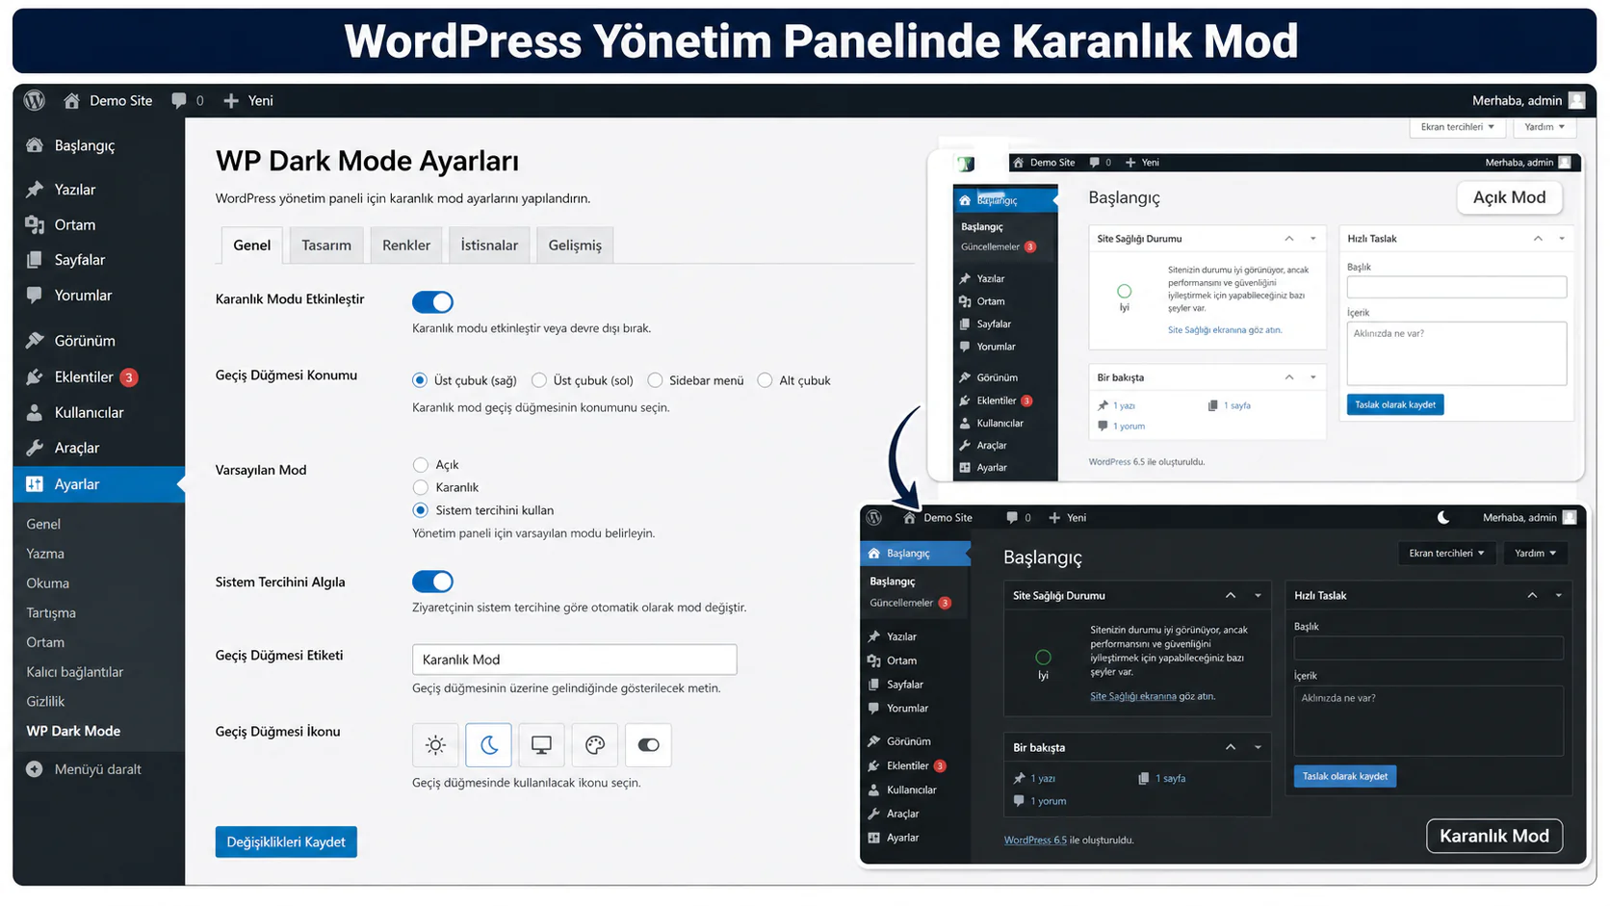
Task: Collapse sidebar with Menüyü daralt
Action: point(85,769)
